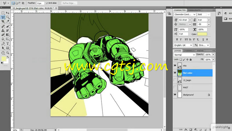
Task: Switch to the Channels tab
Action: click(189, 51)
